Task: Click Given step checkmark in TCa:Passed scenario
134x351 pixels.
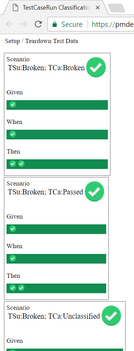Action: 13,229
